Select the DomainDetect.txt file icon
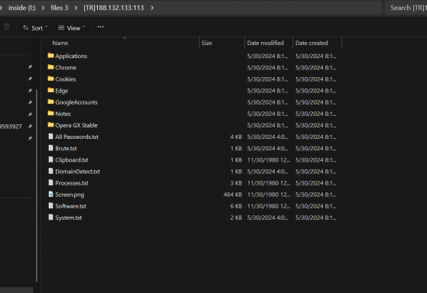The width and height of the screenshot is (427, 293). 51,171
